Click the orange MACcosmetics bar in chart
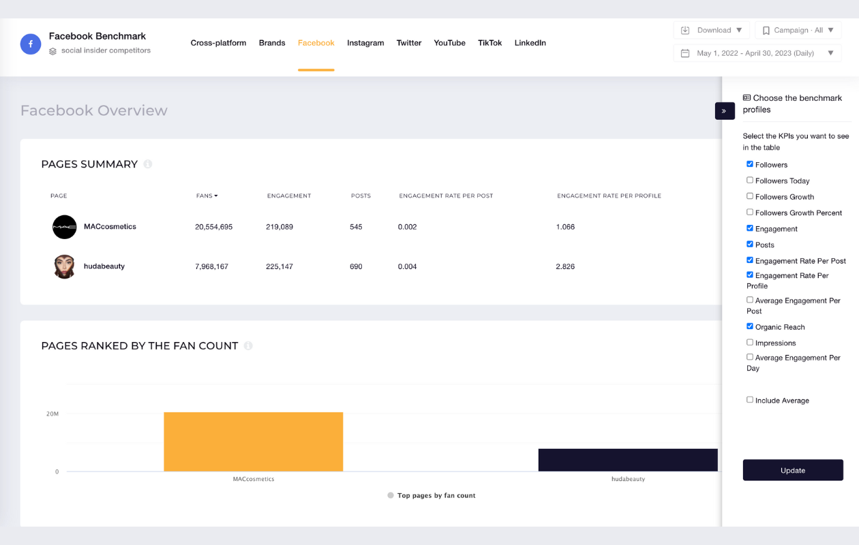Image resolution: width=859 pixels, height=545 pixels. (x=254, y=441)
